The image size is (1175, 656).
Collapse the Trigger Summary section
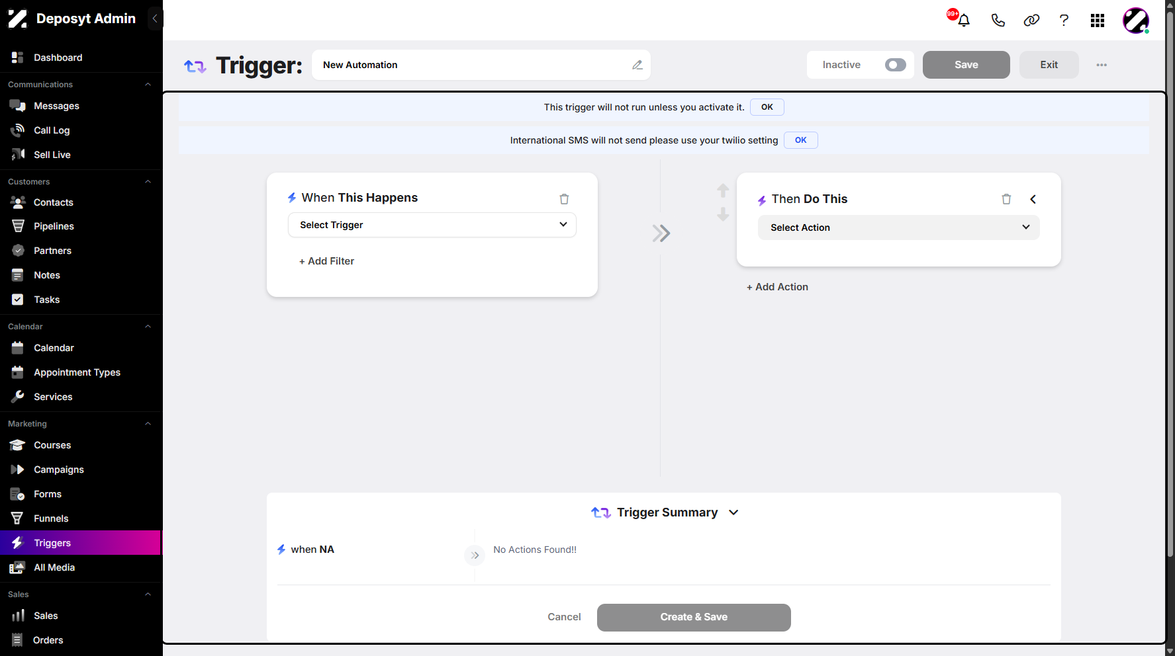[733, 512]
